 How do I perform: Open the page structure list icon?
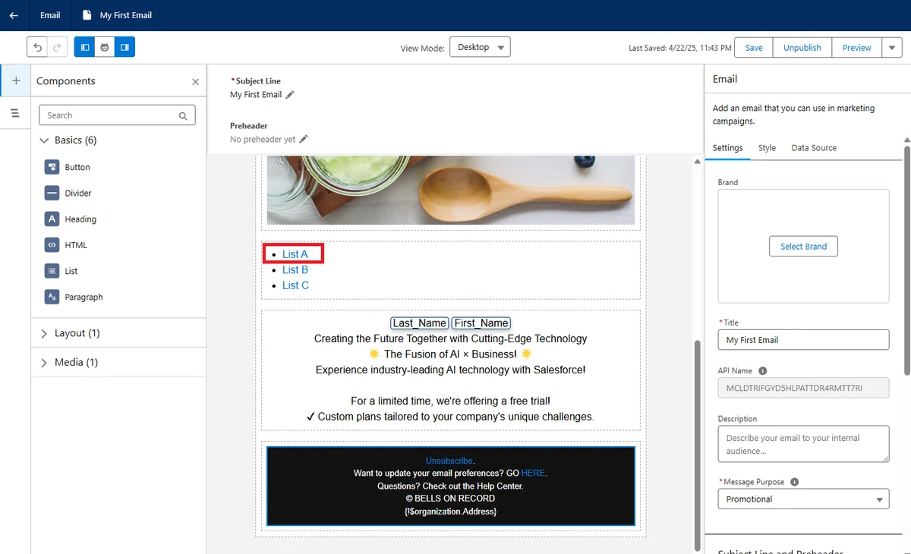pos(15,113)
